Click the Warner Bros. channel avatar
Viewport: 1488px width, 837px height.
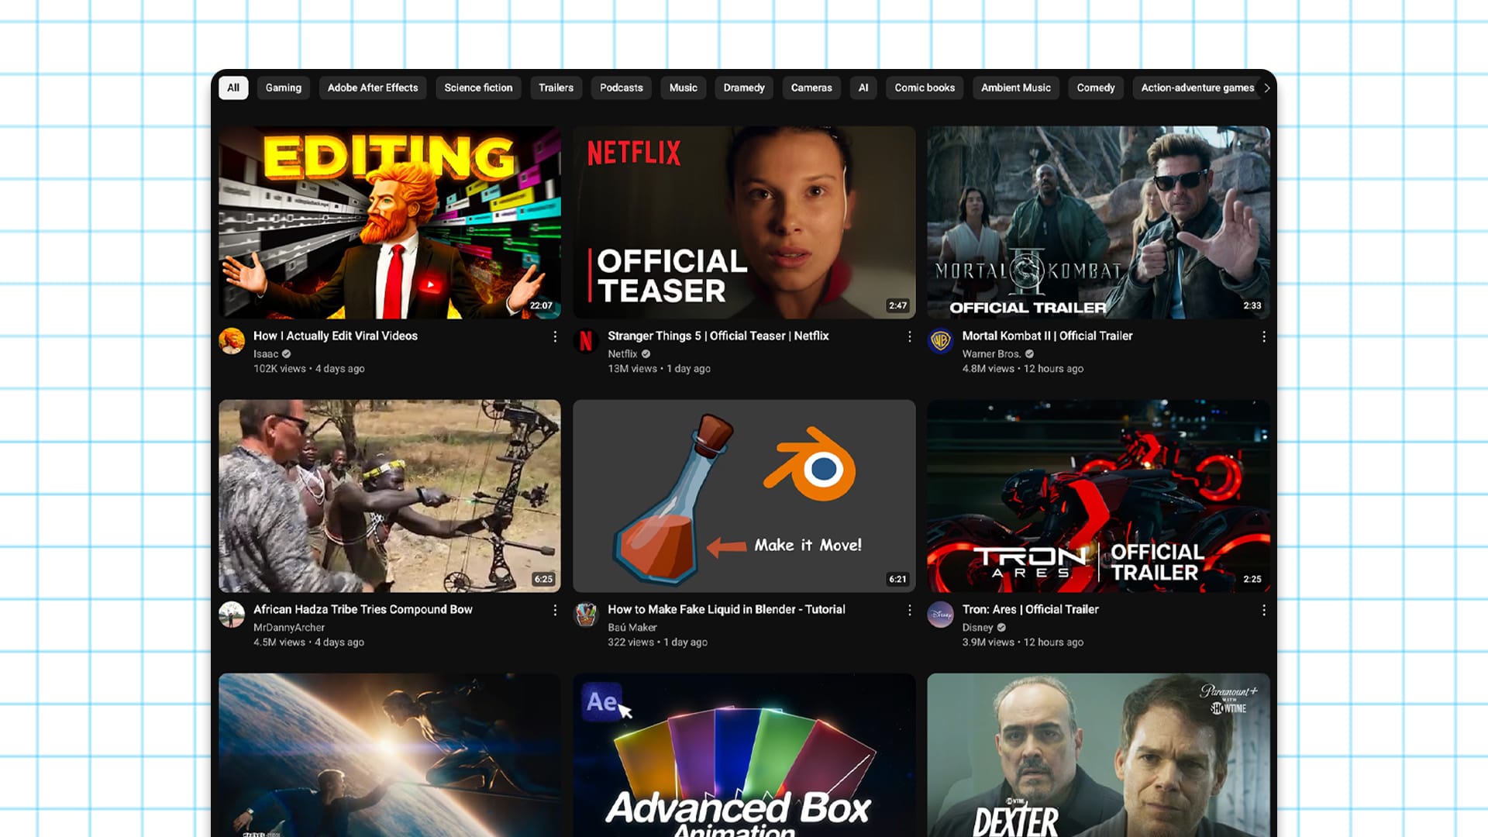pyautogui.click(x=940, y=341)
